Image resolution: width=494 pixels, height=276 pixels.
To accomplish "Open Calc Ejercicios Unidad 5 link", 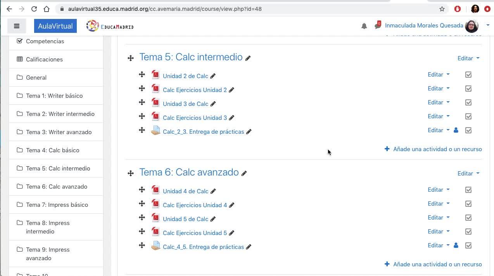I will (195, 233).
